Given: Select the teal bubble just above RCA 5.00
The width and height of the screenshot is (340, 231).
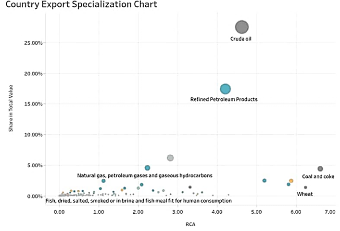Looking at the screenshot, I should (264, 180).
